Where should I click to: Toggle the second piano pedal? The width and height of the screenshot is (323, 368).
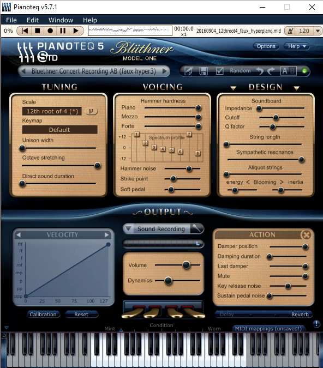[152, 313]
